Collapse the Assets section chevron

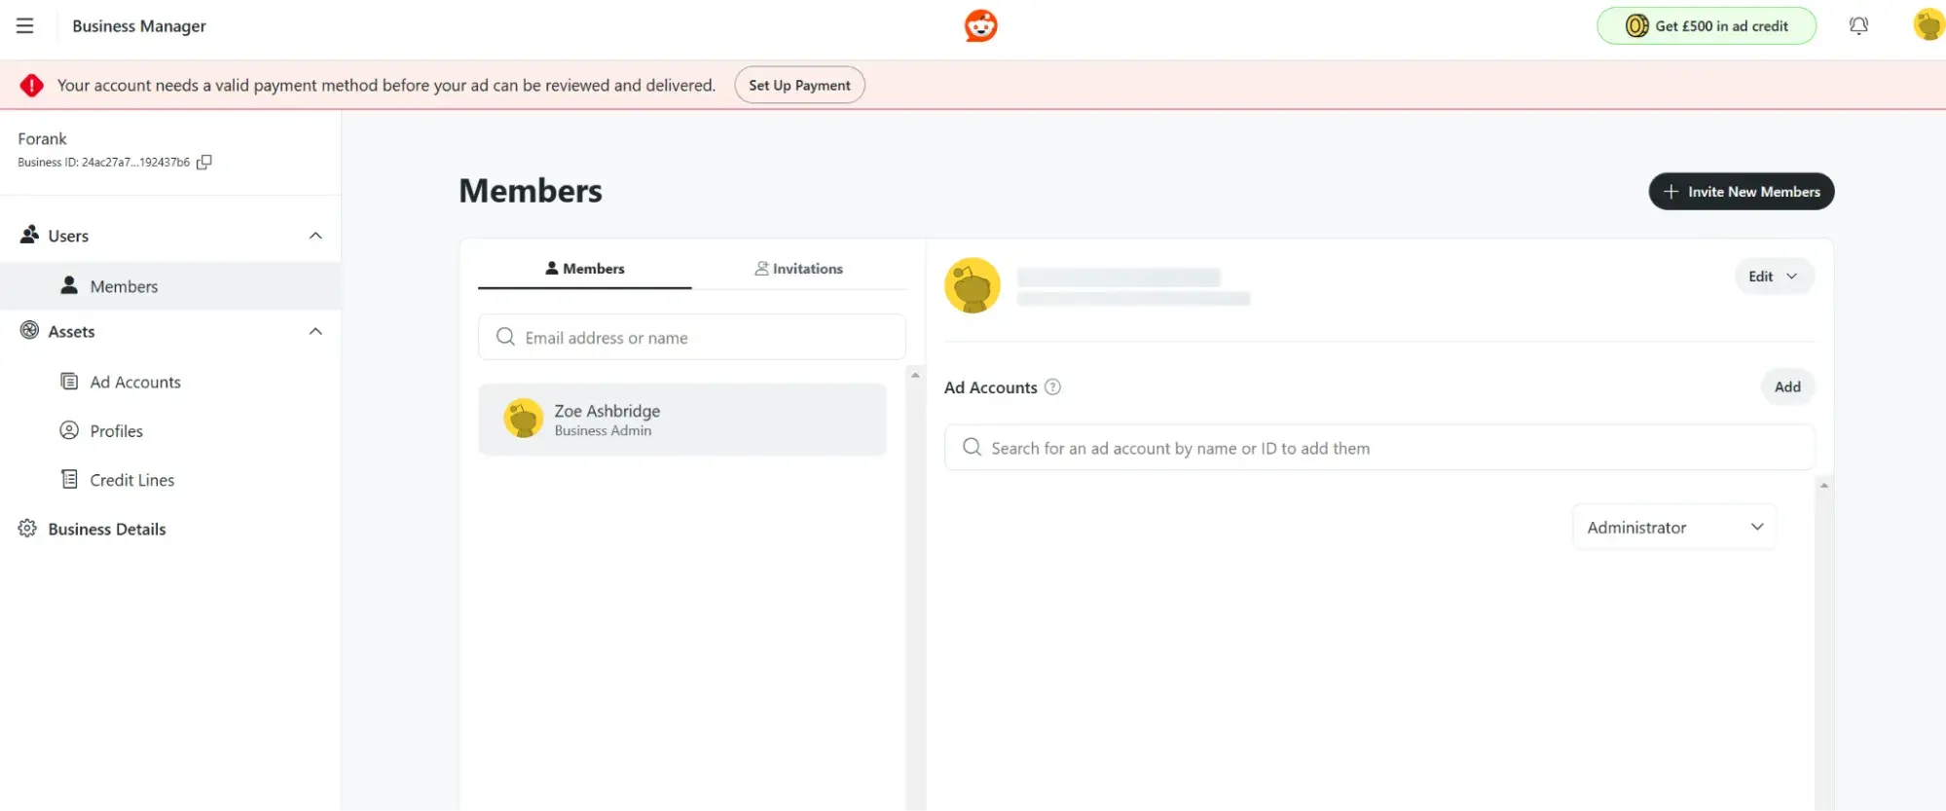[315, 331]
